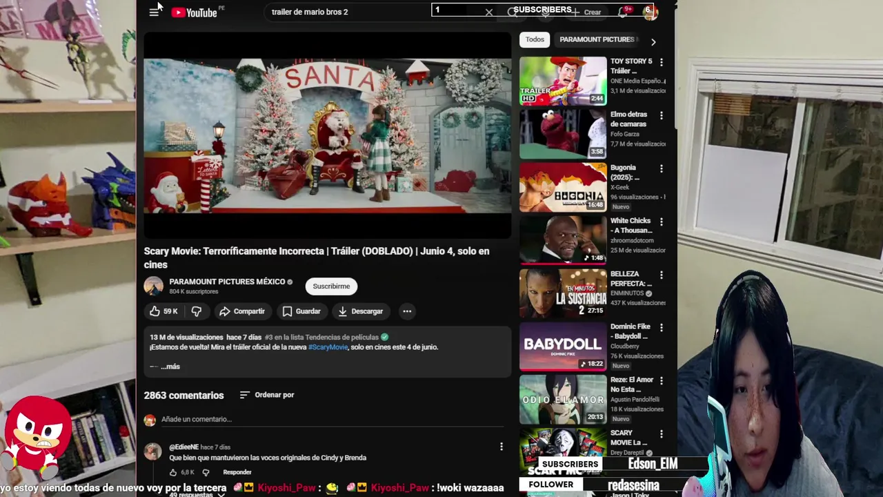This screenshot has height=497, width=883.
Task: Play the Scary Movie trailer video
Action: click(328, 135)
